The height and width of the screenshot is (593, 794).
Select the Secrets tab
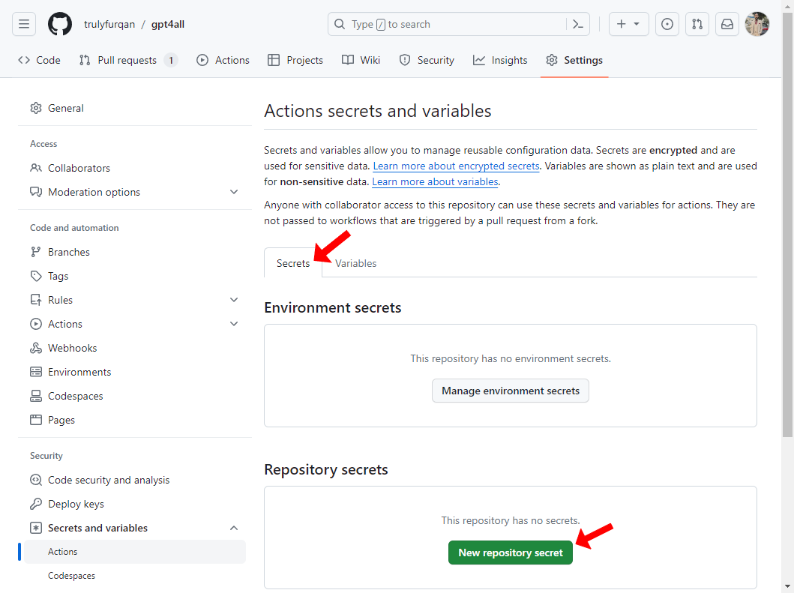tap(292, 263)
